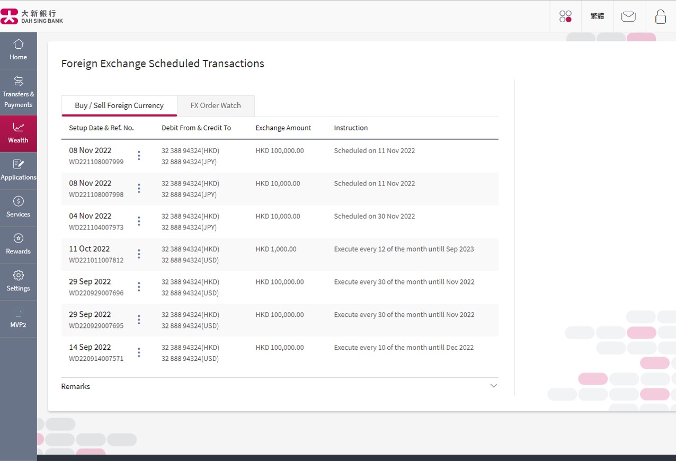
Task: Click reference number WD221108007998
Action: click(96, 194)
